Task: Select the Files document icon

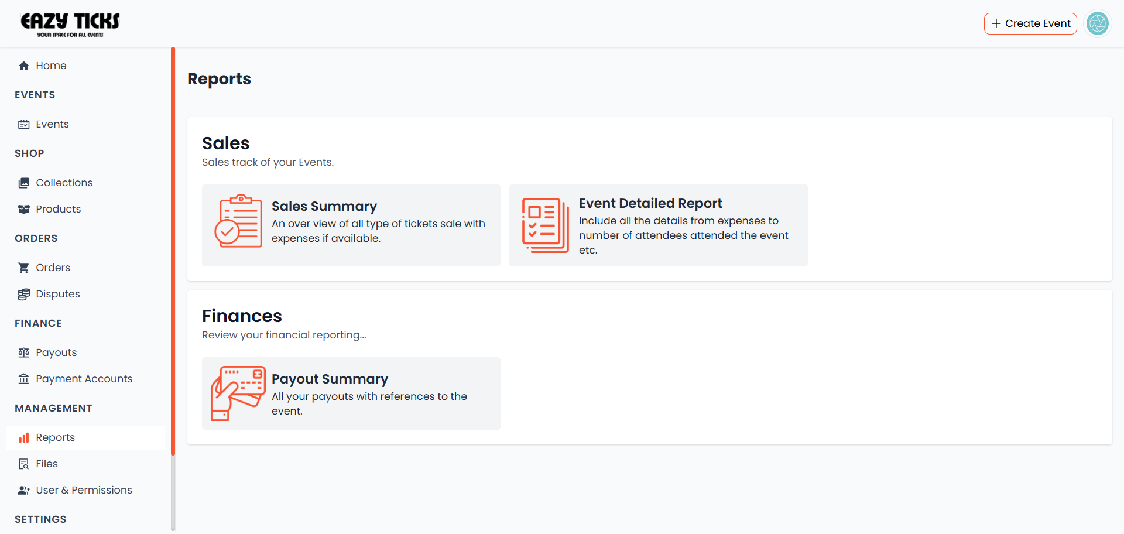Action: (23, 464)
